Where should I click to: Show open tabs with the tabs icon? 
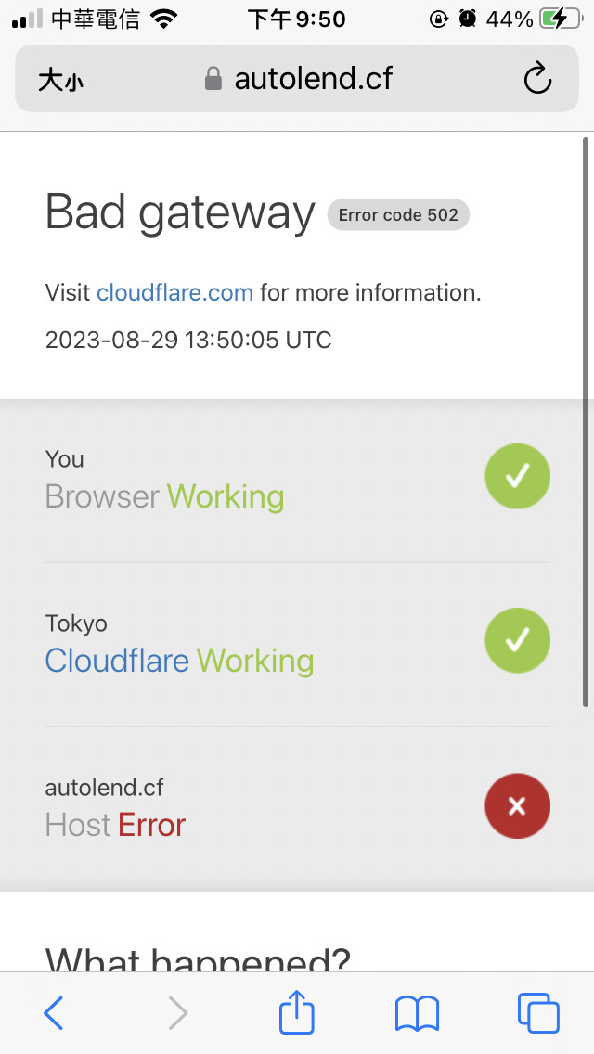538,1013
